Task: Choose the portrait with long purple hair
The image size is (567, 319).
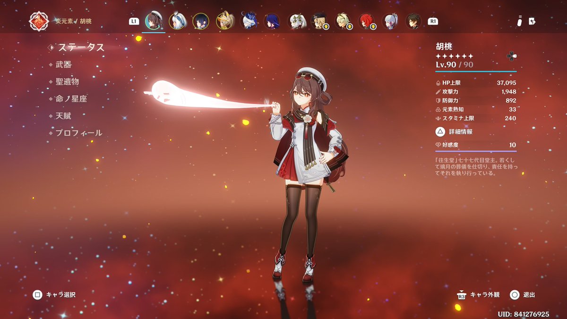Action: [x=272, y=21]
